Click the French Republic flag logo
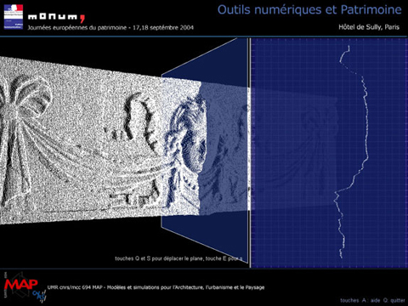 [x=14, y=17]
